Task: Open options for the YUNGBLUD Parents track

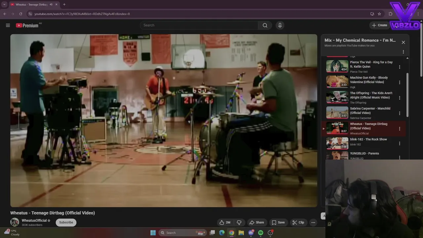Action: click(x=400, y=157)
